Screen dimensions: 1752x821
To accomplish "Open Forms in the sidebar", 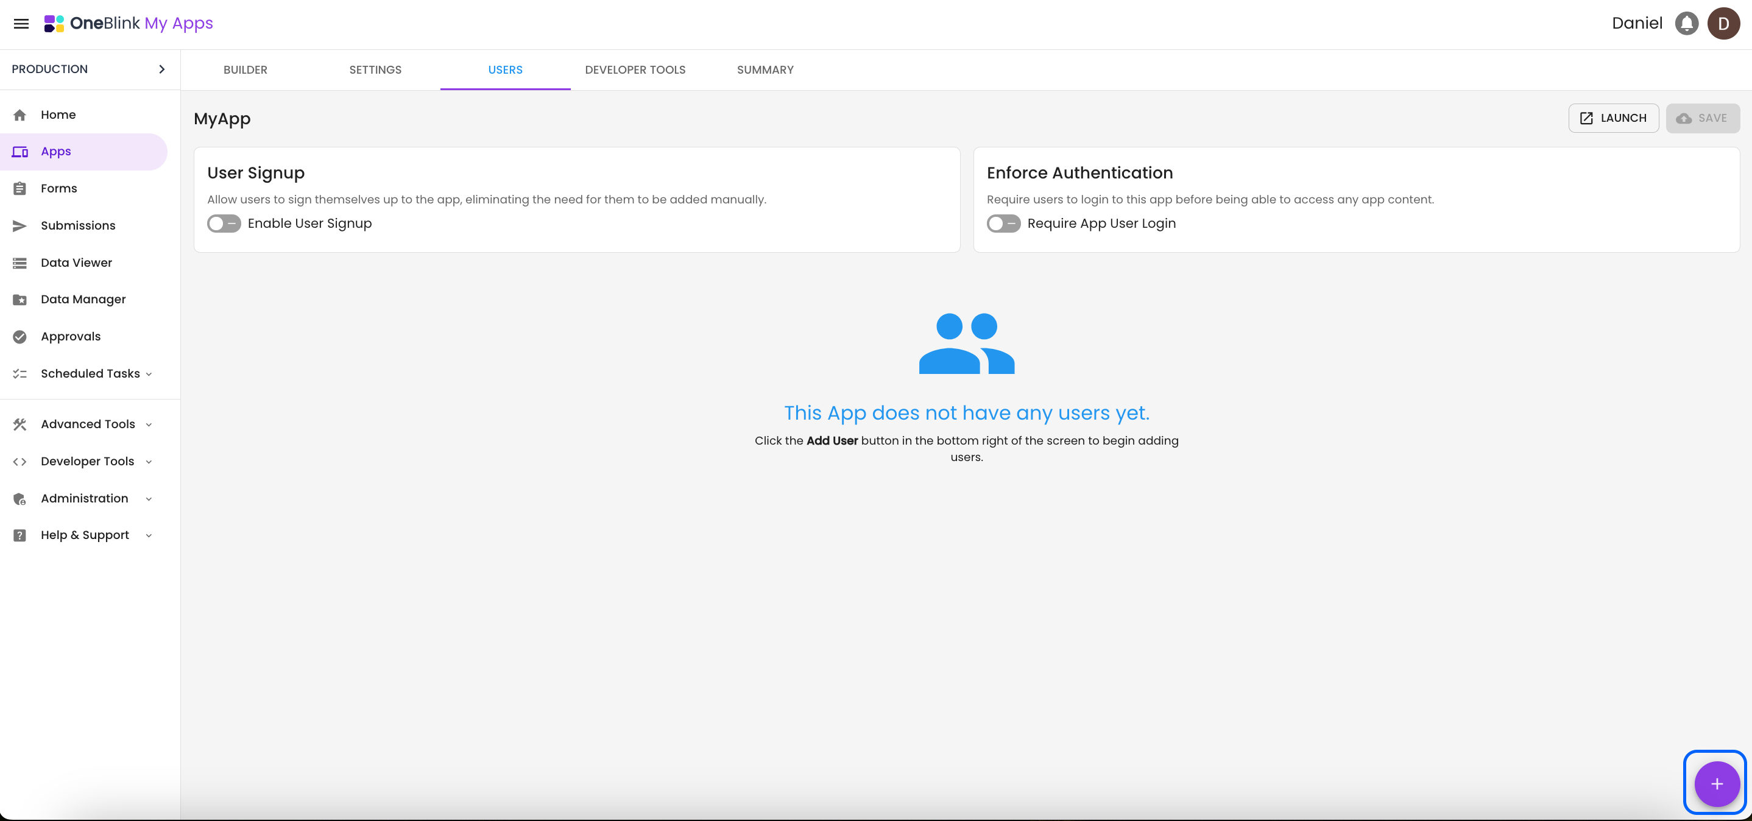I will pyautogui.click(x=58, y=188).
